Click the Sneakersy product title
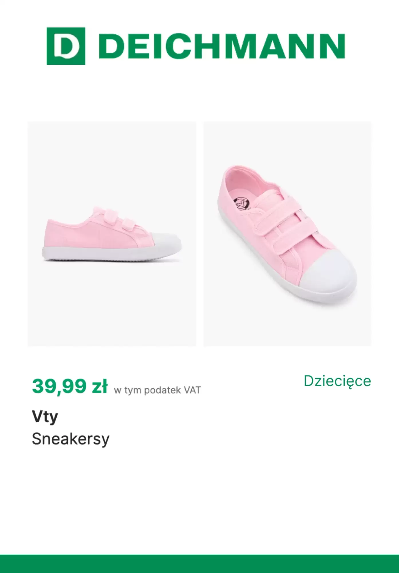This screenshot has width=399, height=573. (71, 439)
